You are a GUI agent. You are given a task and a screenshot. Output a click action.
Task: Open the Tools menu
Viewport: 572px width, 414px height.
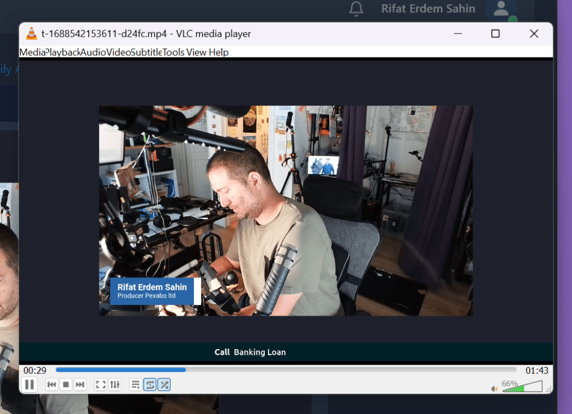(173, 52)
